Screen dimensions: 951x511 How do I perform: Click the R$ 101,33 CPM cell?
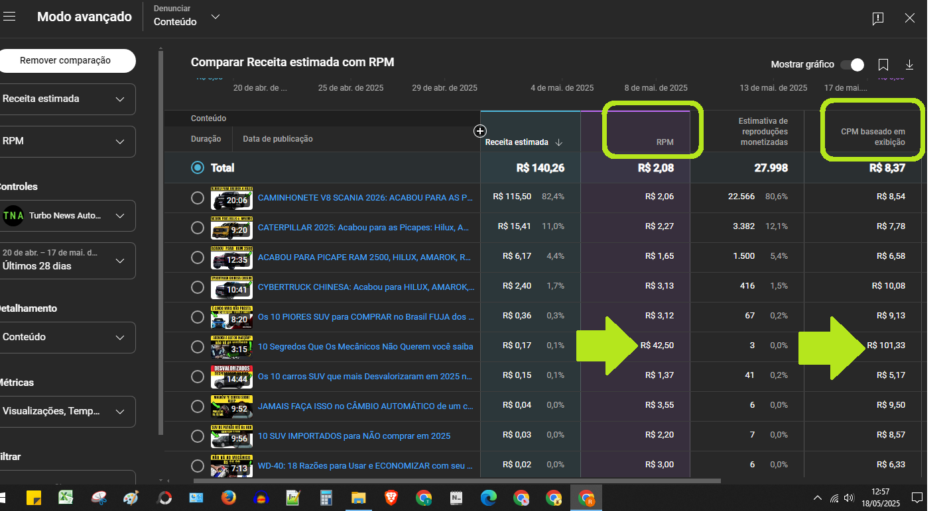tap(886, 346)
